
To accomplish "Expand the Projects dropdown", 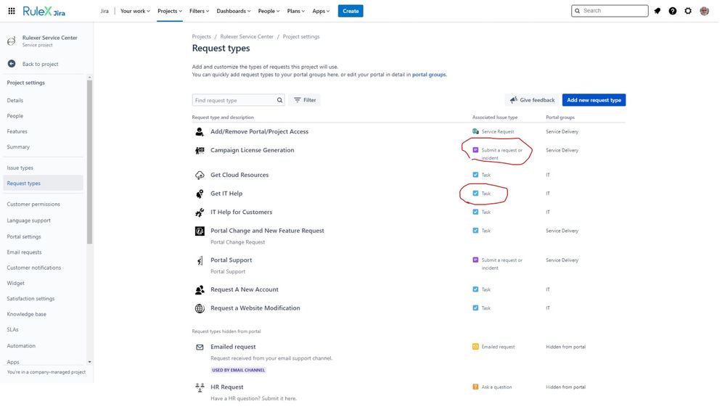I will click(x=170, y=11).
